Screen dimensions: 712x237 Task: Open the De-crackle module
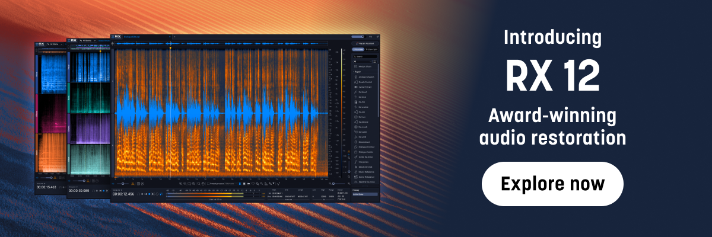click(363, 107)
